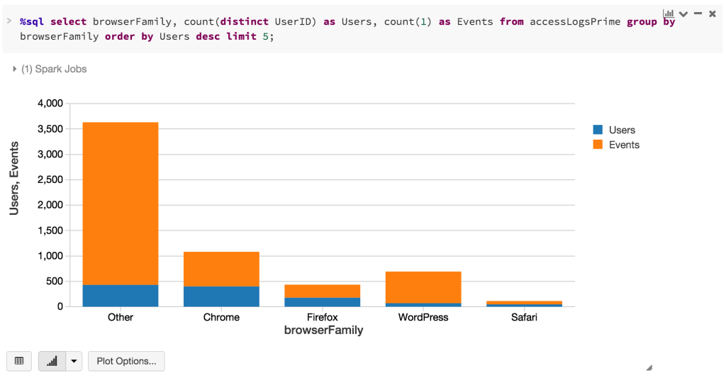726x383 pixels.
Task: Click the blue Users bar for Chrome
Action: 221,296
